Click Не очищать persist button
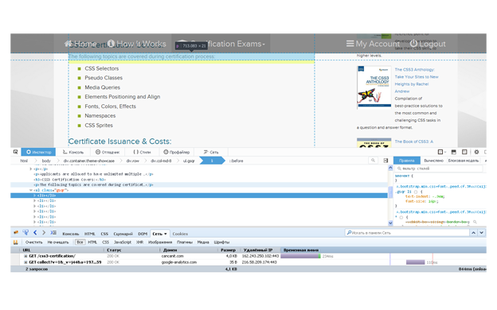497x310 pixels. click(x=58, y=242)
